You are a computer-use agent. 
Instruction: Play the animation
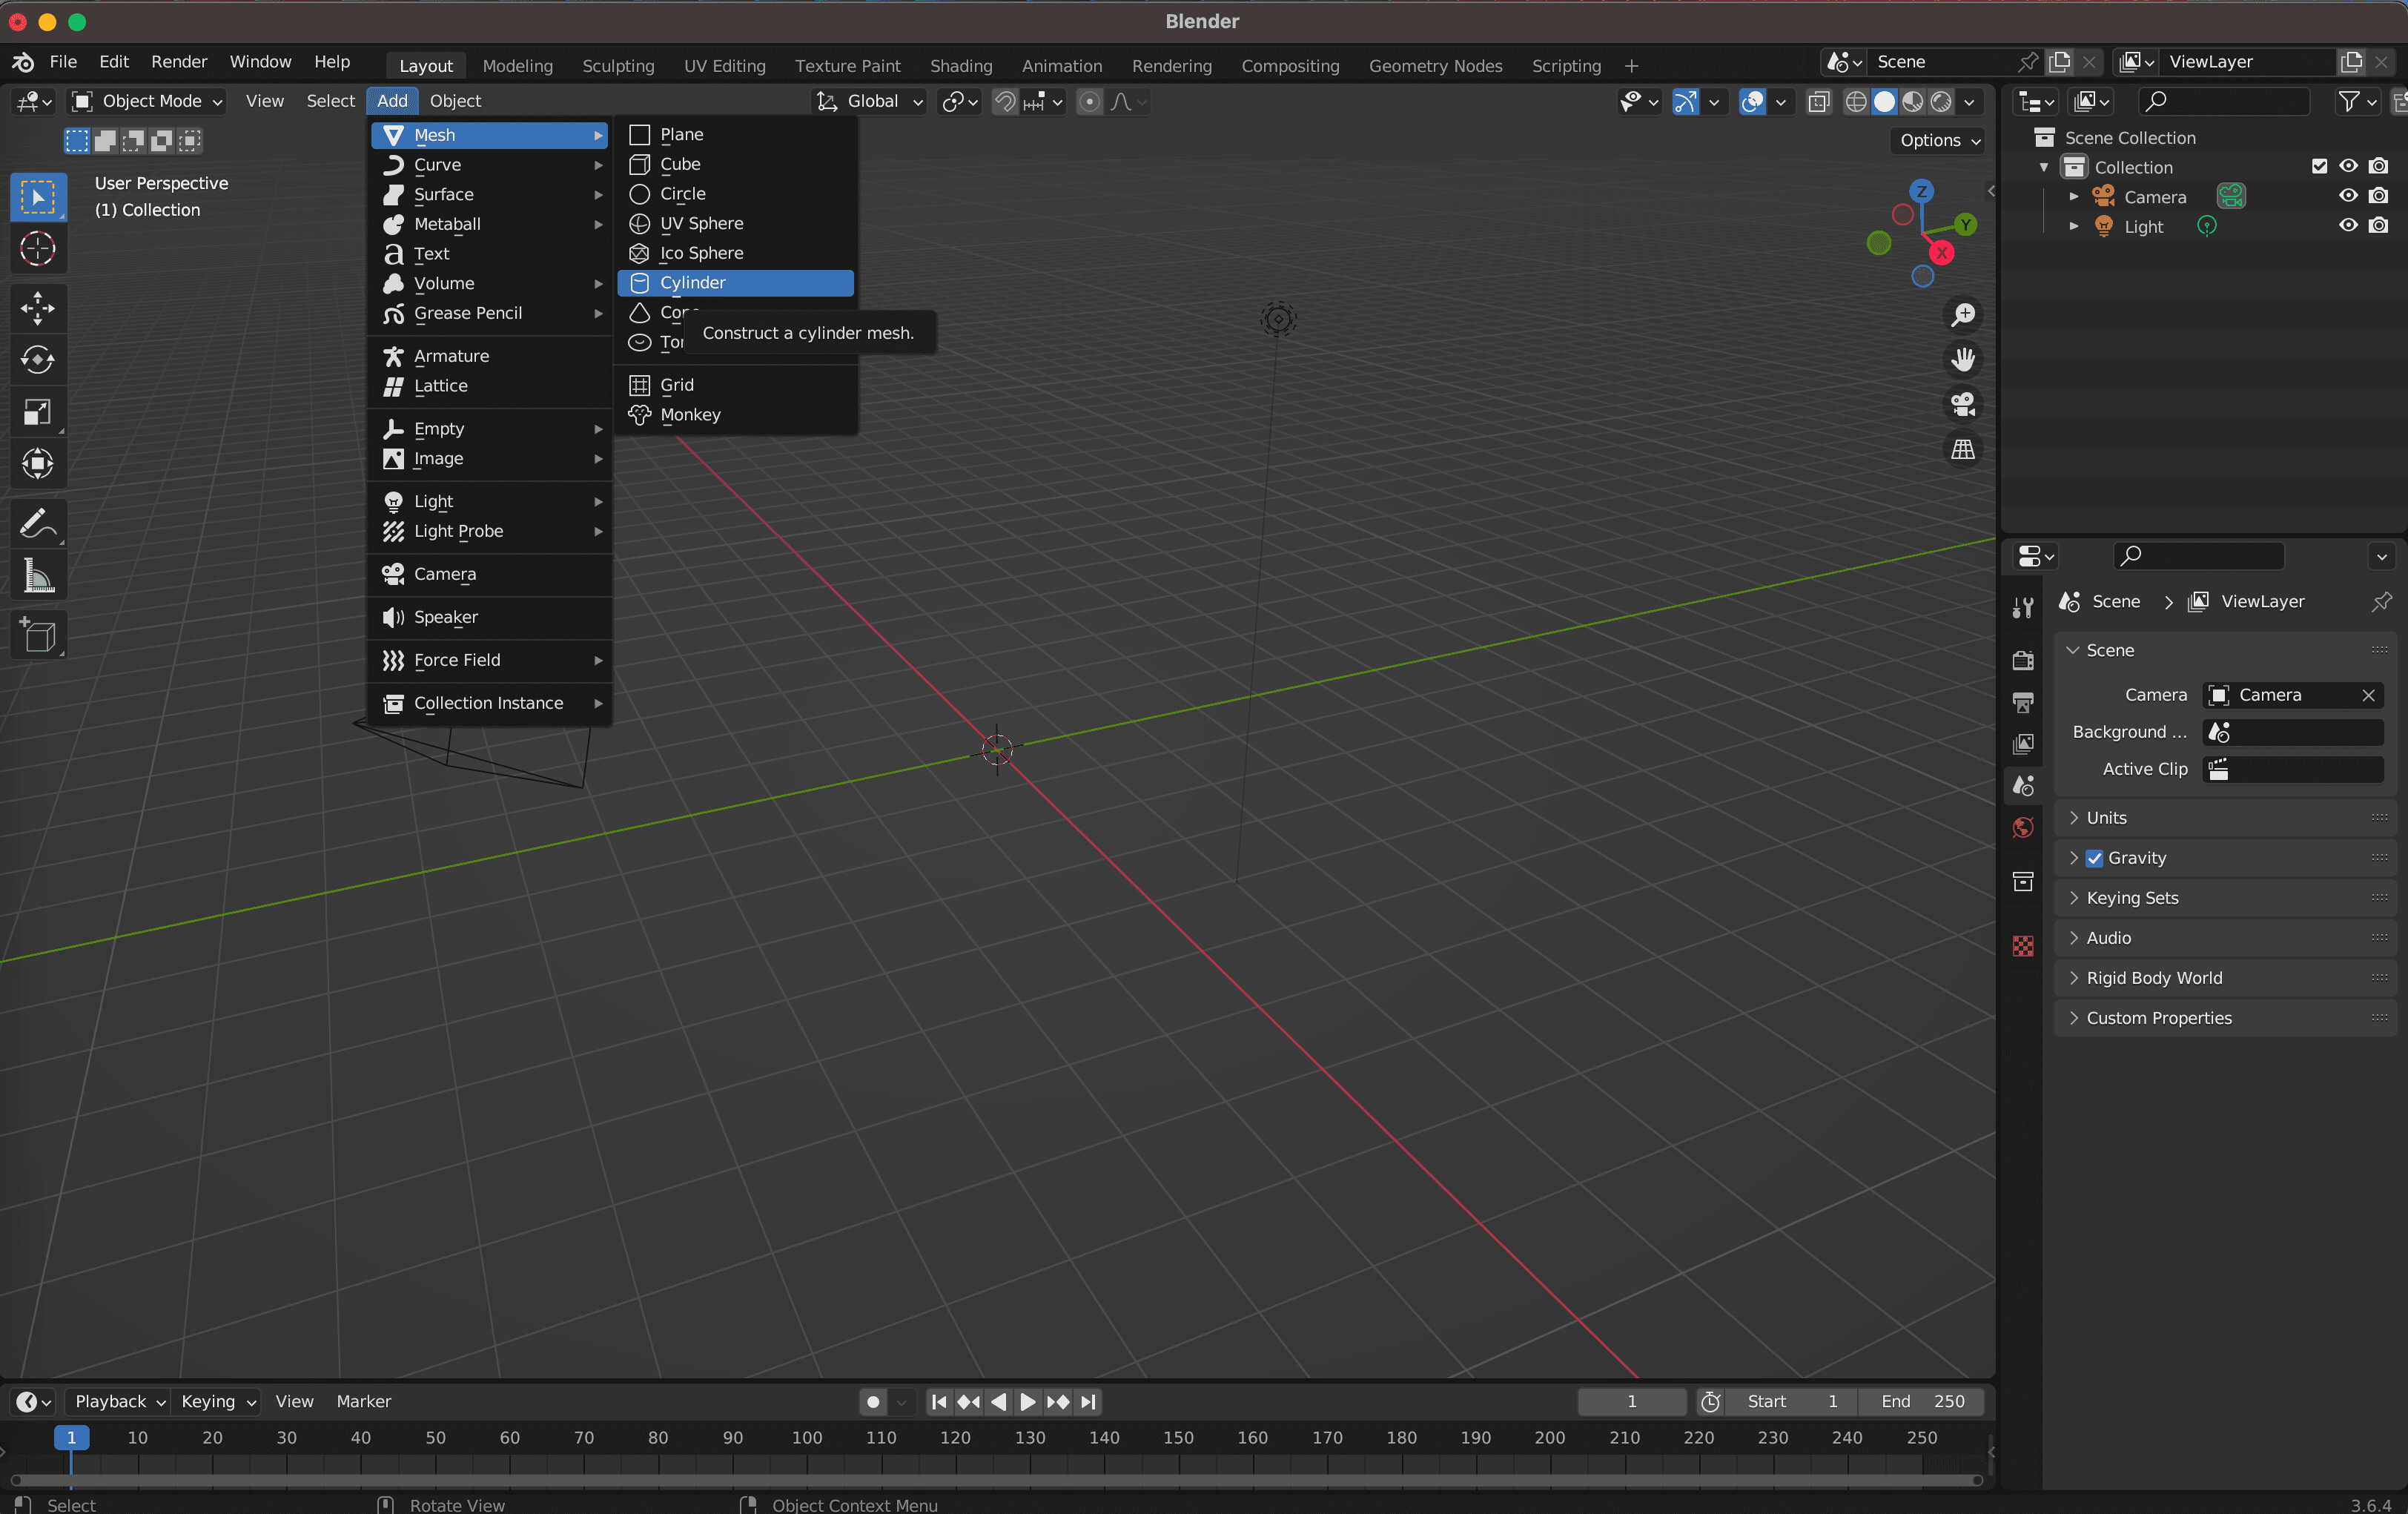pyautogui.click(x=1027, y=1402)
